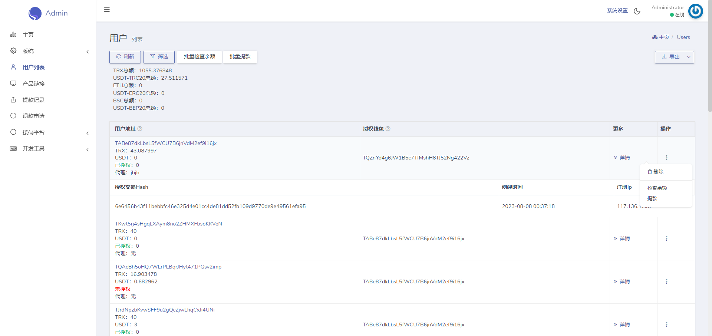Open three-dot actions menu for TJrdNpzb user row

tap(666, 325)
